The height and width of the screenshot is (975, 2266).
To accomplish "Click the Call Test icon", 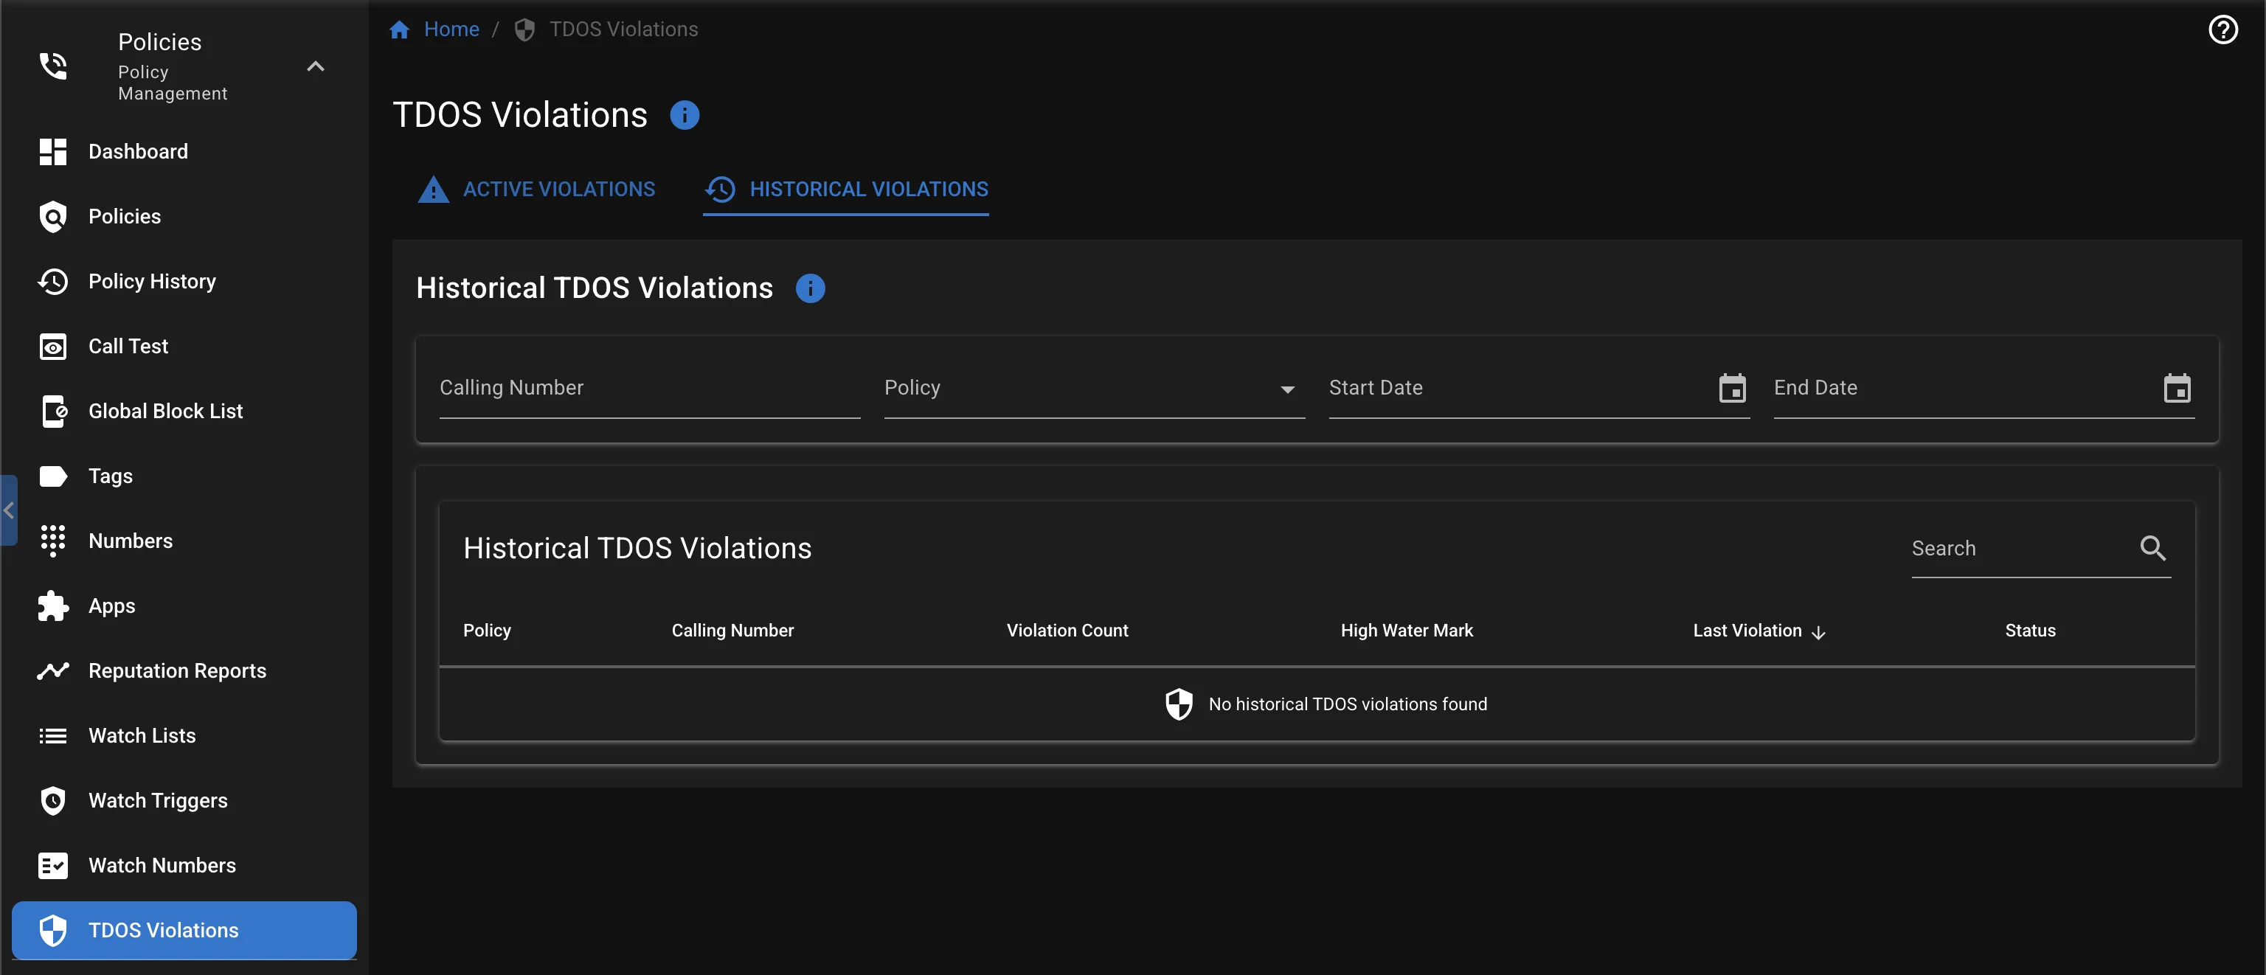I will (53, 347).
